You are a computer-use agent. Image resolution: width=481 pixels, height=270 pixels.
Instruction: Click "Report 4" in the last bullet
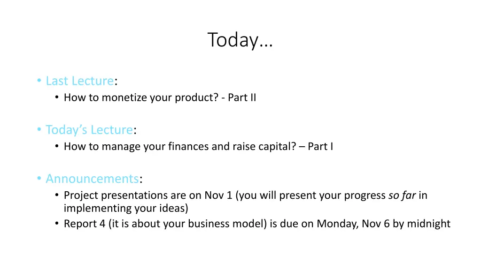pyautogui.click(x=85, y=224)
